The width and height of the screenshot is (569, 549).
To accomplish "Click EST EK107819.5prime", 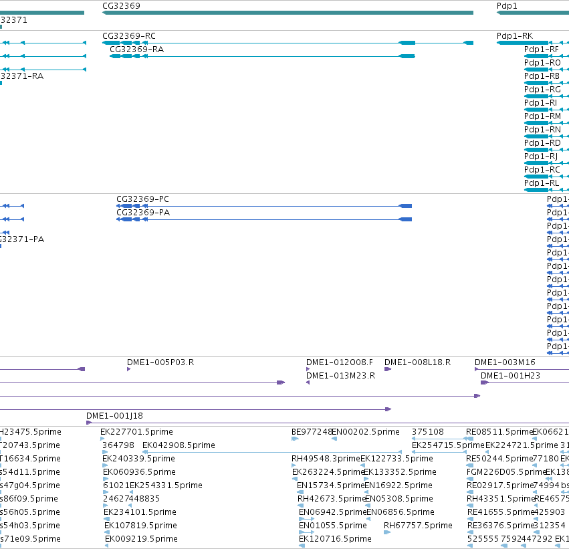I will click(x=141, y=526).
